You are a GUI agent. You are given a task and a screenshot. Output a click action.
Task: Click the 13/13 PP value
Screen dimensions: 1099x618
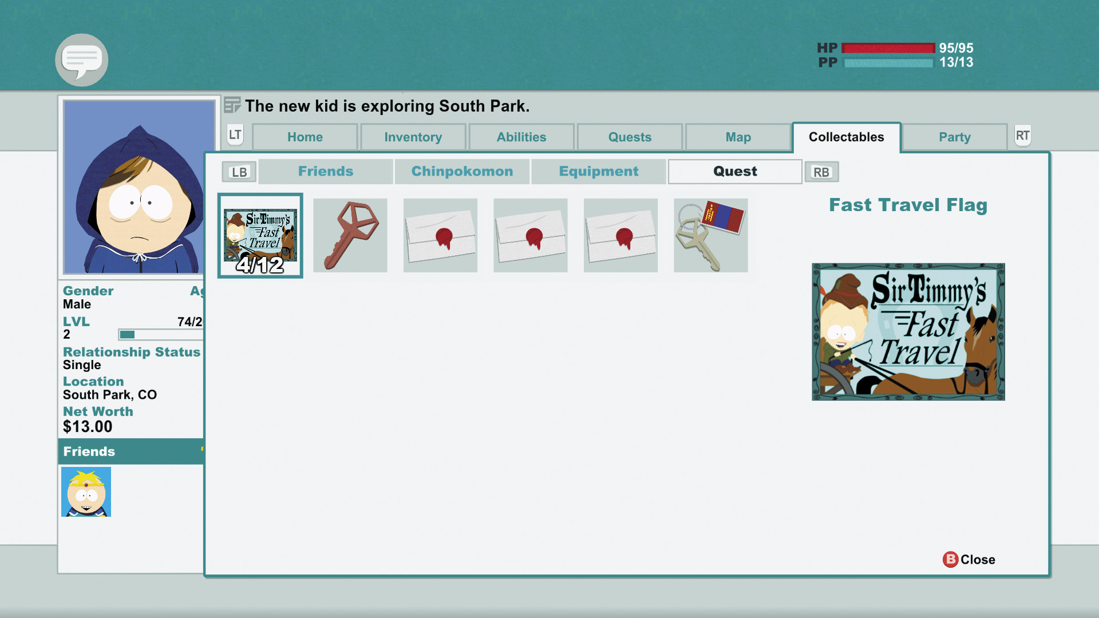pos(956,62)
